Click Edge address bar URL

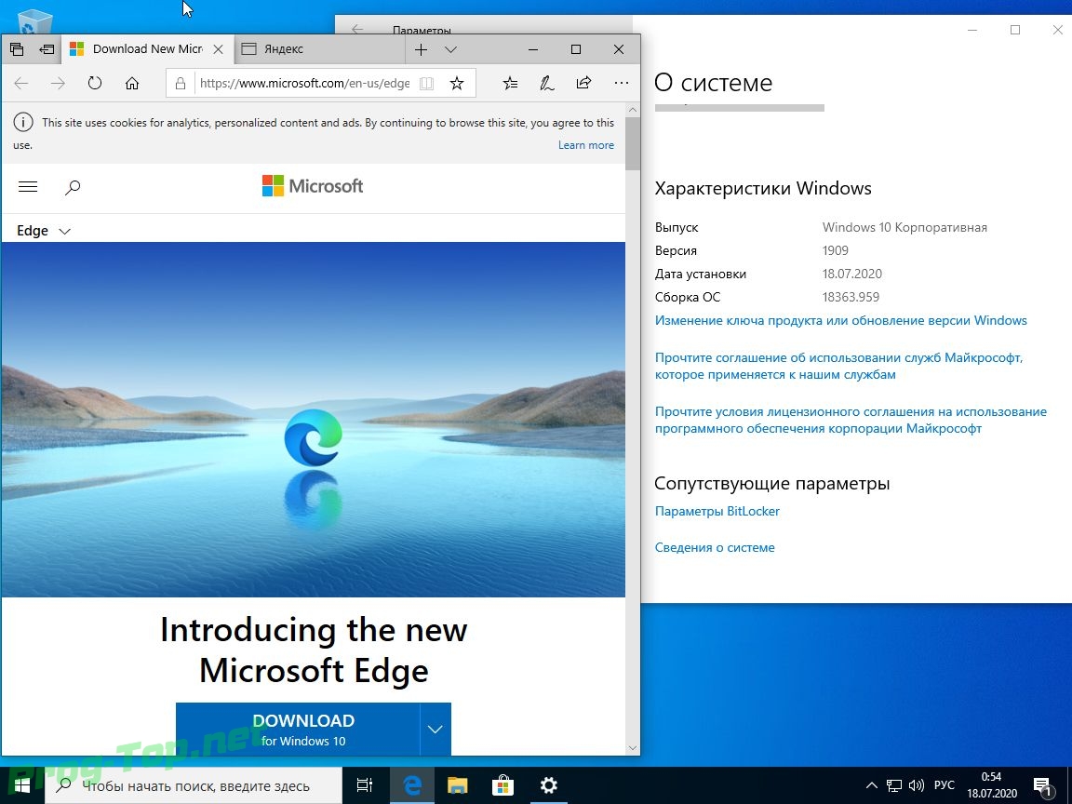point(304,84)
